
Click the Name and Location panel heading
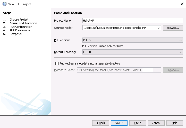pyautogui.click(x=68, y=13)
